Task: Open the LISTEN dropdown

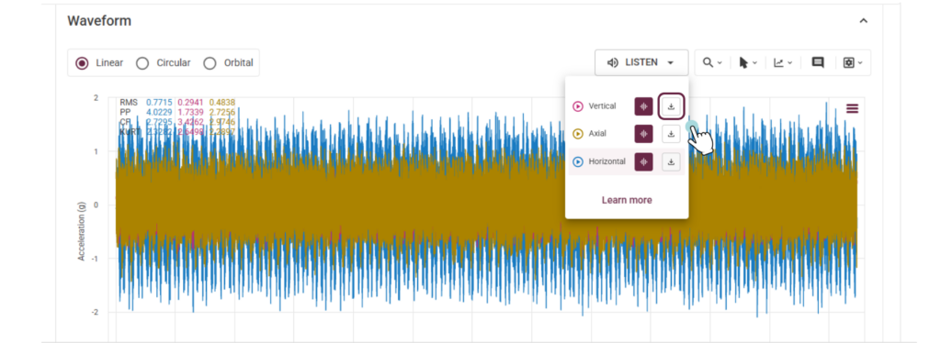Action: 641,62
